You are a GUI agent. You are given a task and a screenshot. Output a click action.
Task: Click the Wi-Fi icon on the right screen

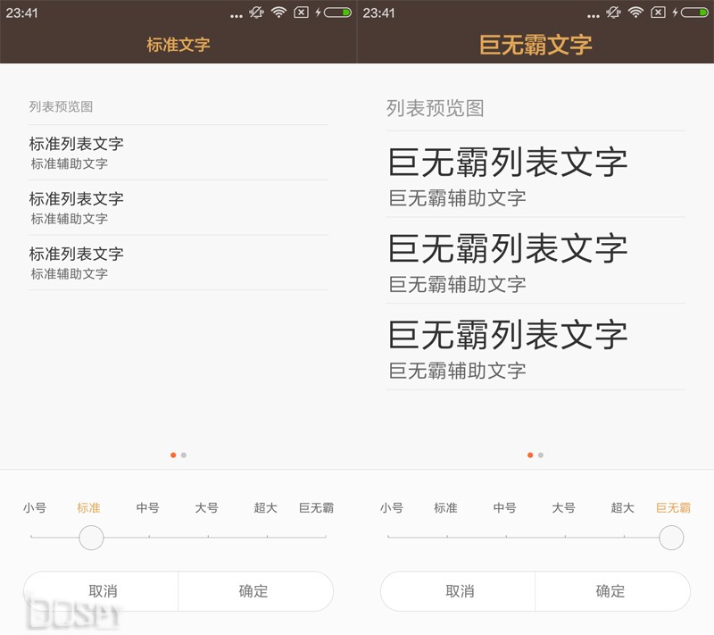635,13
